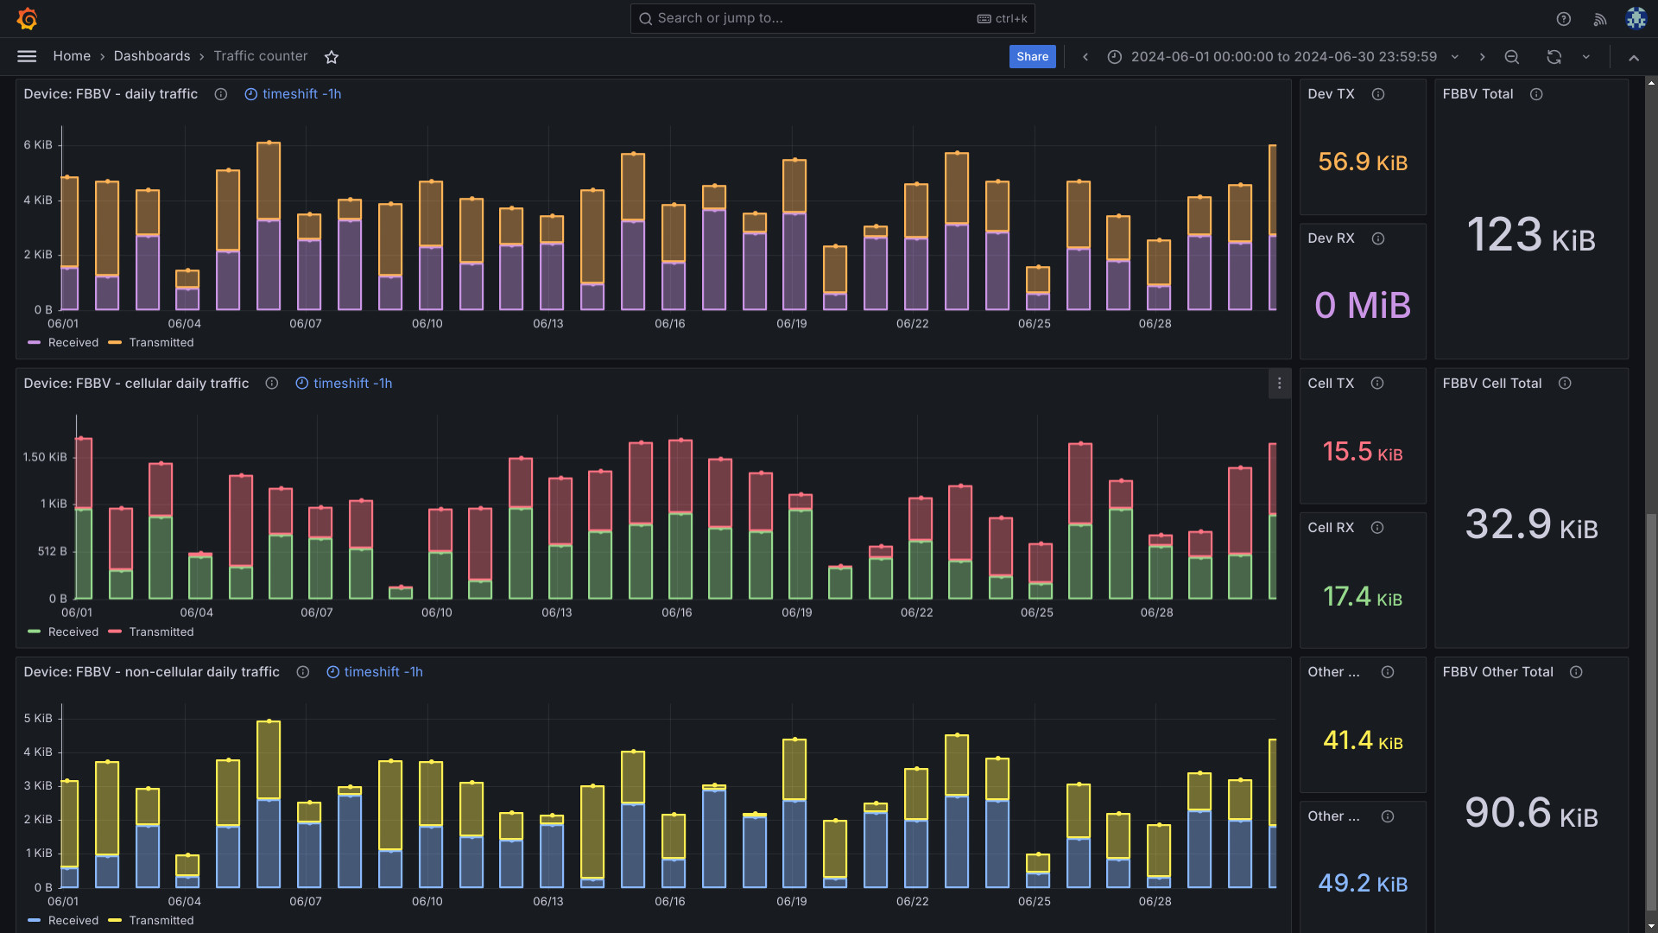Click the Grafana logo icon
The image size is (1658, 933).
(x=28, y=18)
